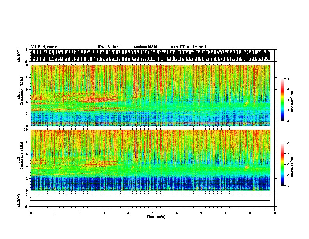Click the "ch.1(V)" waveform axis label

pos(18,55)
